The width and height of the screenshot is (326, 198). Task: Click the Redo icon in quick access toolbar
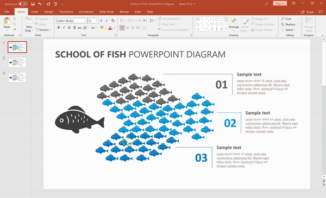point(48,4)
